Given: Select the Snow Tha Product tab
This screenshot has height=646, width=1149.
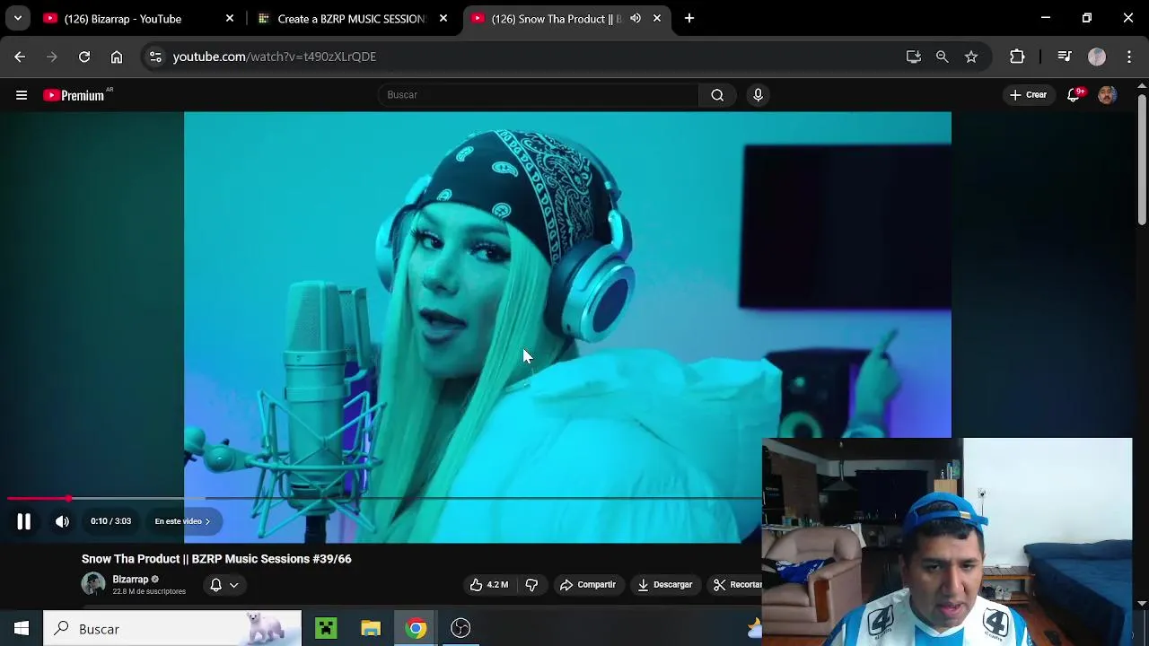Looking at the screenshot, I should [557, 19].
